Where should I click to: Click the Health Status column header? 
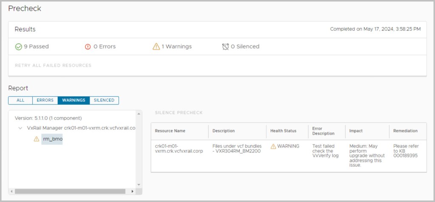283,131
